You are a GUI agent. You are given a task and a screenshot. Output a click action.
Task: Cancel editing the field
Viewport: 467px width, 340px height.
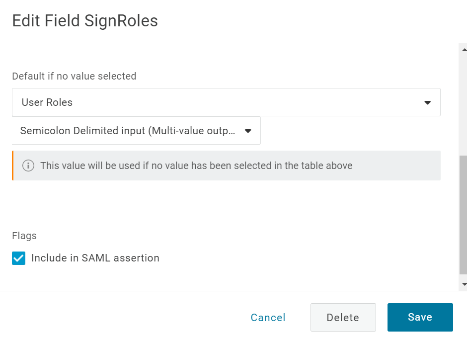268,318
